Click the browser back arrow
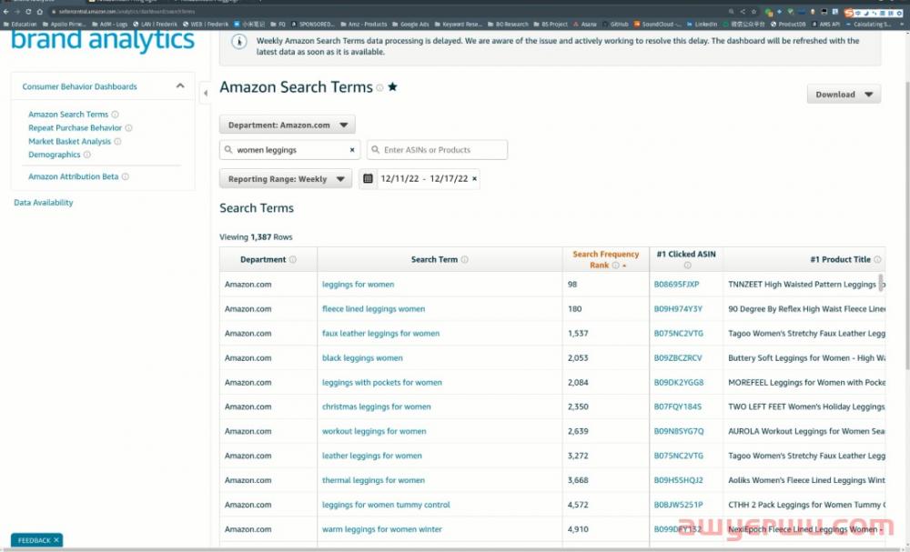Image resolution: width=910 pixels, height=552 pixels. tap(5, 12)
